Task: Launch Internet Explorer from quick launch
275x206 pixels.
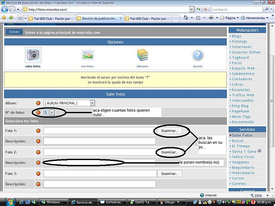Action: click(x=21, y=202)
